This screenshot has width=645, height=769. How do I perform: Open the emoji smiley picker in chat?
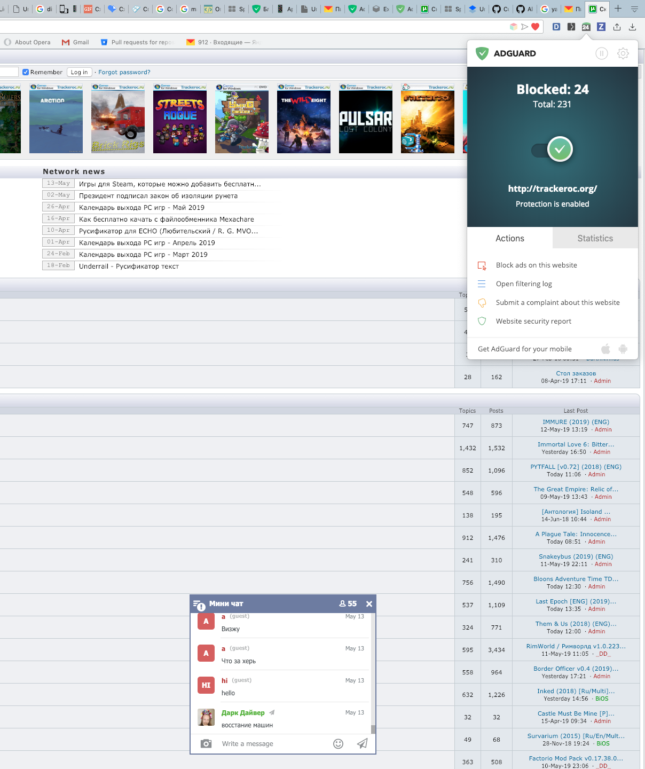339,743
